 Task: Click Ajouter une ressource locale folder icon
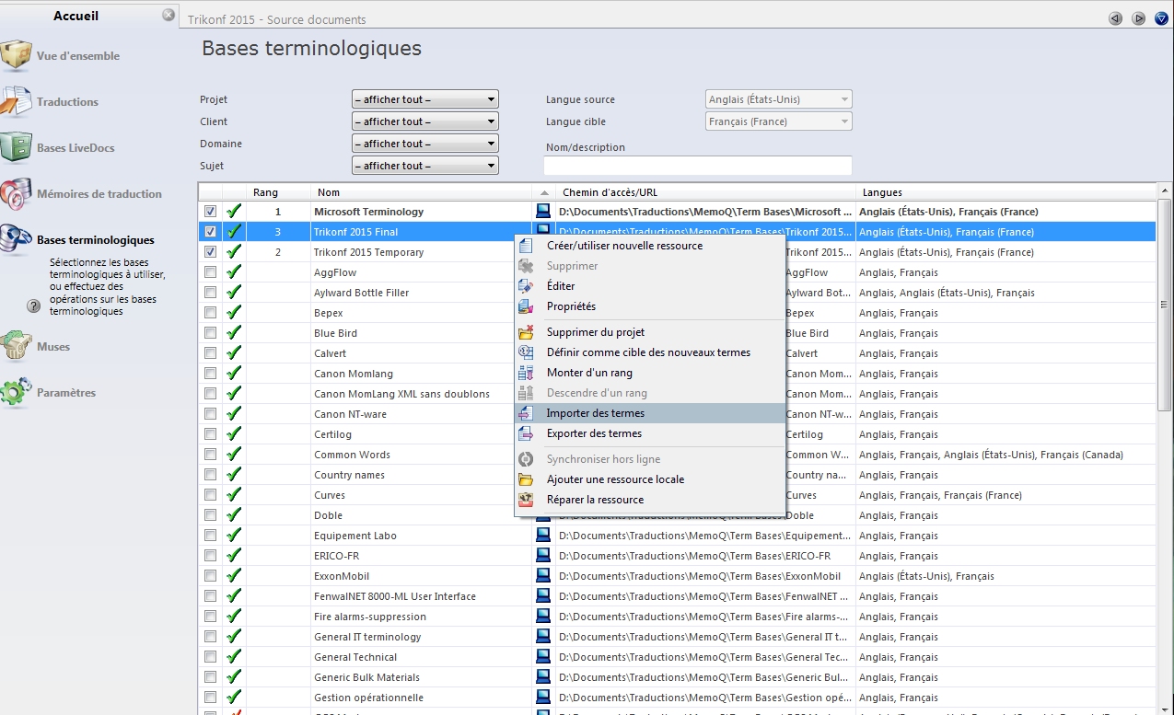click(526, 479)
